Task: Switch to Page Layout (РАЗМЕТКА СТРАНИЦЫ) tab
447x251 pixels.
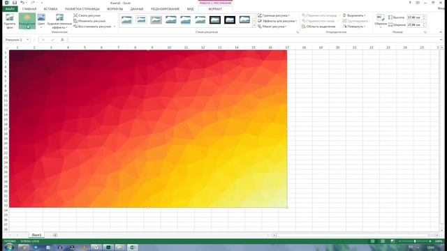Action: pos(82,9)
